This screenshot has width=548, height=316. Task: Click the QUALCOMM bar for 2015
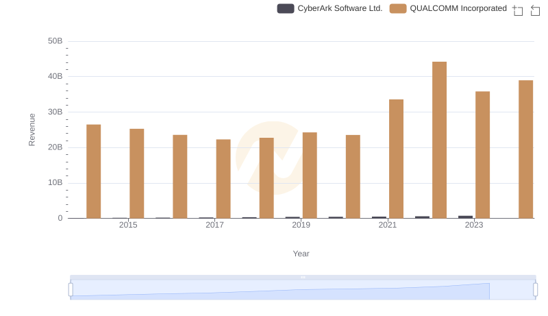click(x=136, y=173)
